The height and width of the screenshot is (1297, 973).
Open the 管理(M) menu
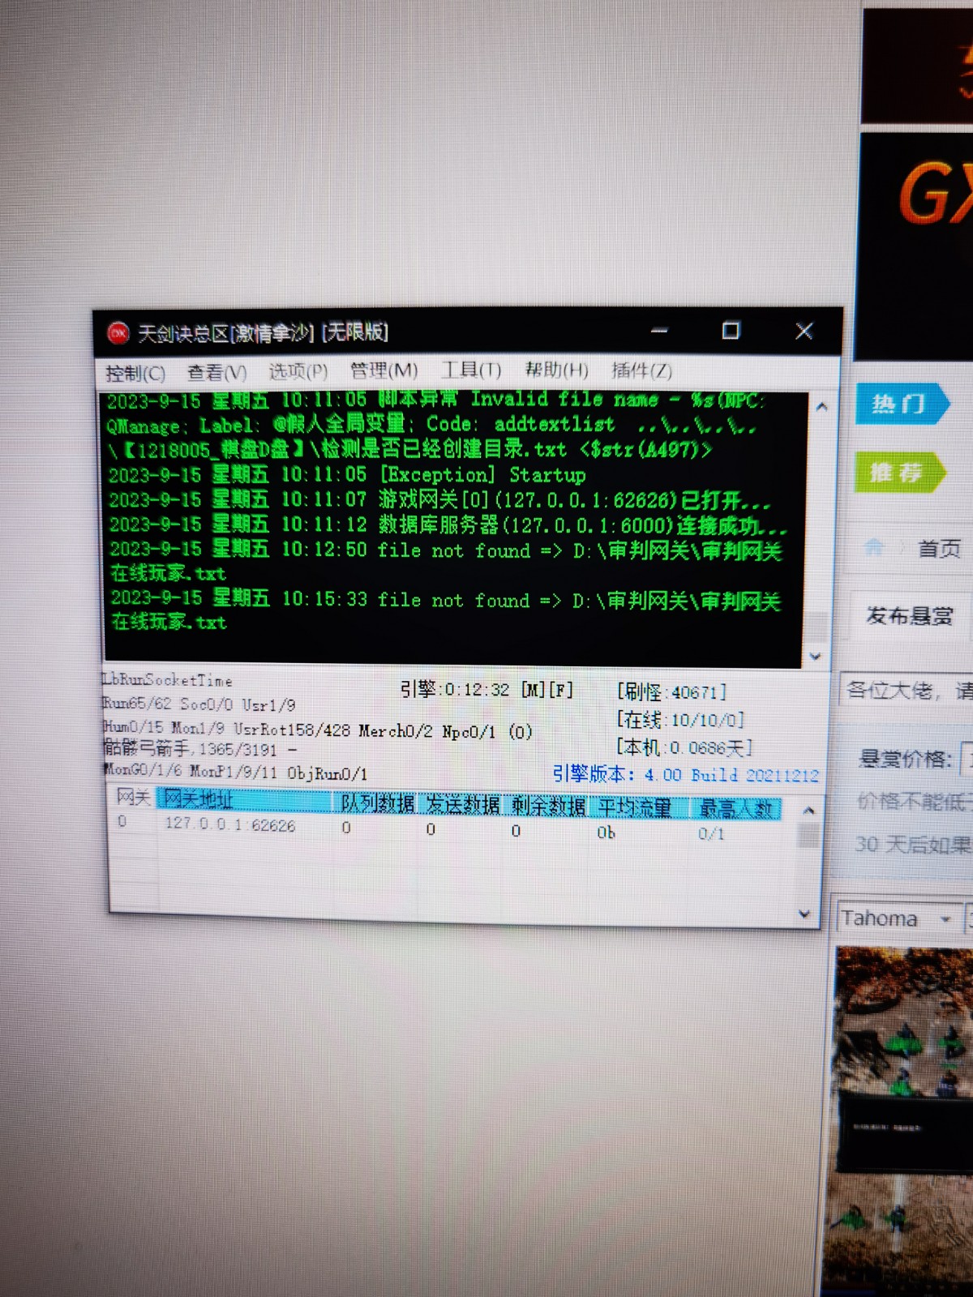pos(384,370)
